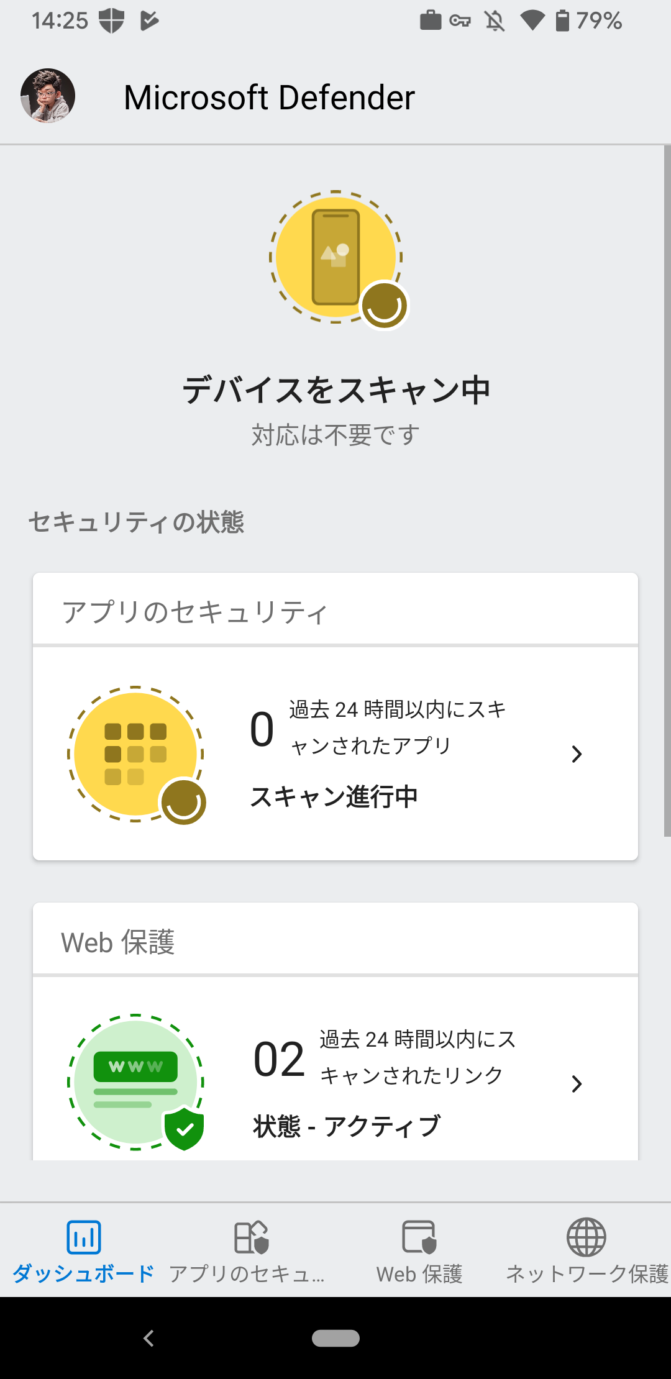671x1379 pixels.
Task: Tap the globe icon for ネットワーク保護
Action: tap(587, 1237)
